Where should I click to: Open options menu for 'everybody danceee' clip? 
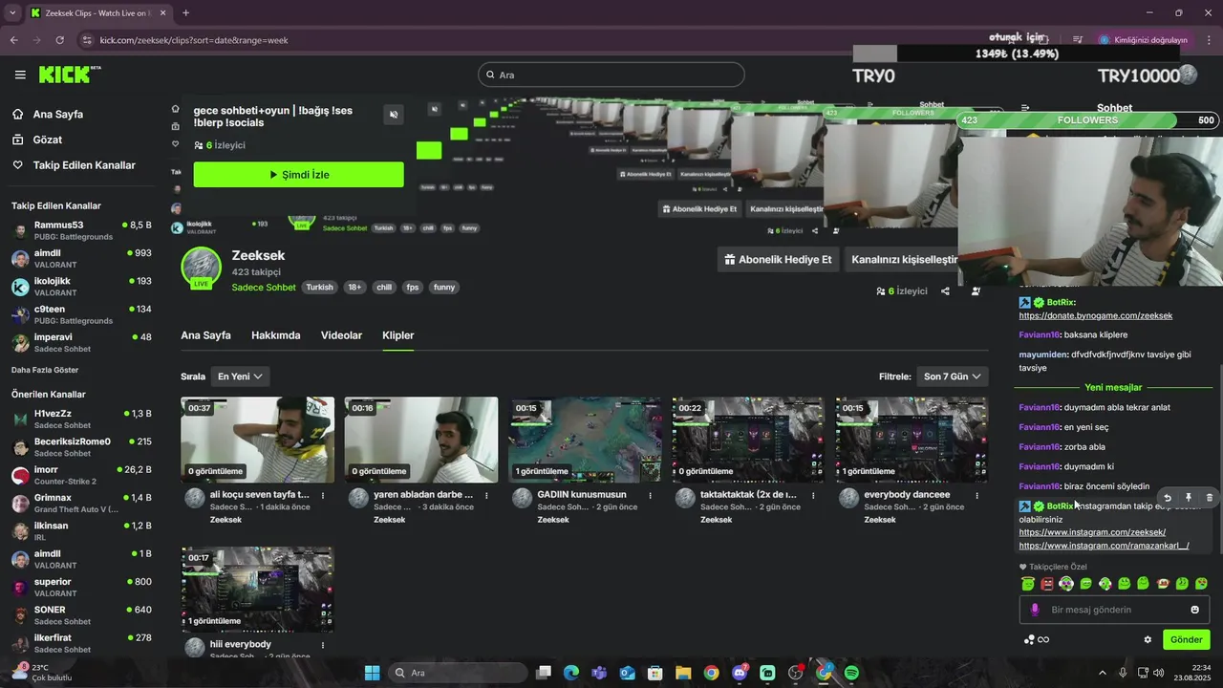[976, 495]
